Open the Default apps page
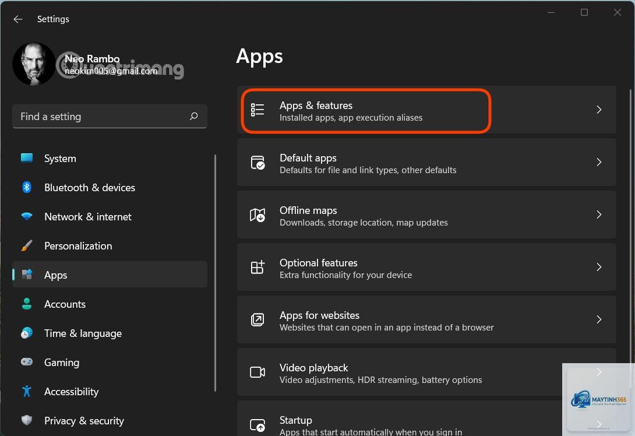This screenshot has height=436, width=635. tap(426, 162)
